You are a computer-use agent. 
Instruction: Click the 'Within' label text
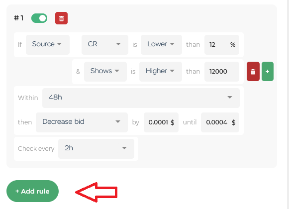(x=28, y=98)
